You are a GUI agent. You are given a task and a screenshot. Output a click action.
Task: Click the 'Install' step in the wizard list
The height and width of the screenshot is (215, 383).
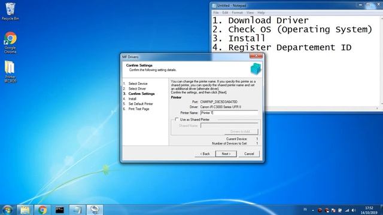click(132, 99)
